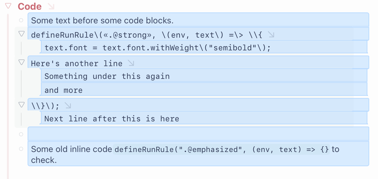Collapse the defineRunRule «.@strong» row
The height and width of the screenshot is (179, 378).
(21, 34)
